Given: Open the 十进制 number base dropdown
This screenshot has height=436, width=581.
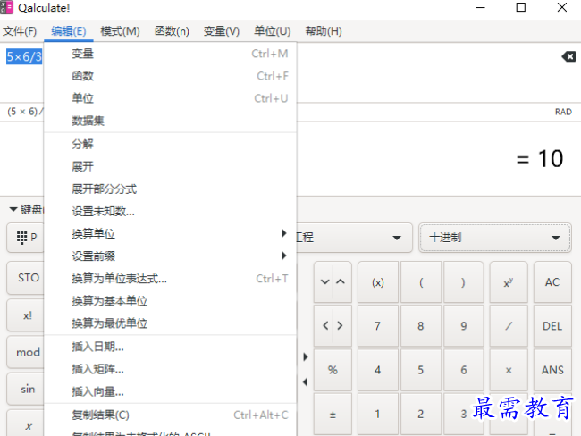Looking at the screenshot, I should (495, 238).
